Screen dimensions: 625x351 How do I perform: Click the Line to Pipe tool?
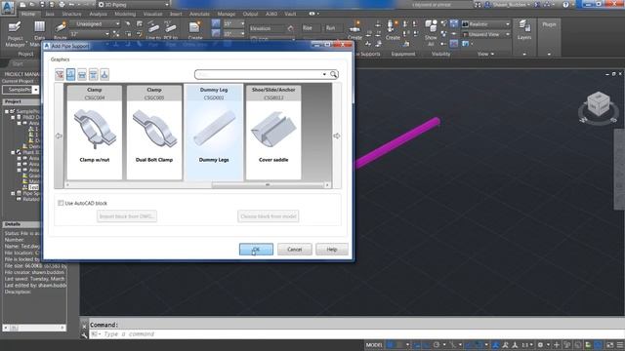click(x=153, y=30)
